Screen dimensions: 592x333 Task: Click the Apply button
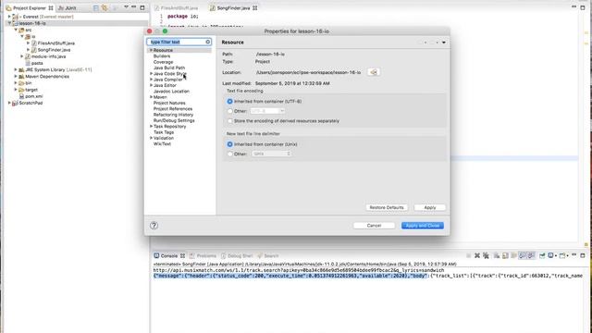(429, 207)
